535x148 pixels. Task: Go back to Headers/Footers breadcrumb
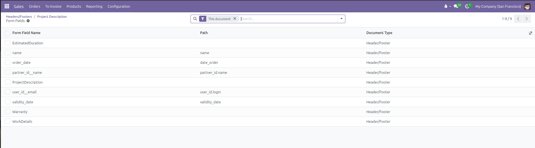pyautogui.click(x=19, y=17)
